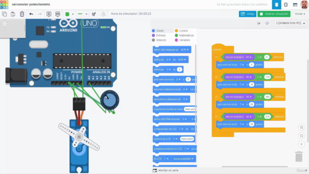Open the Monitor en serie panel
This screenshot has height=174, width=309.
click(166, 171)
